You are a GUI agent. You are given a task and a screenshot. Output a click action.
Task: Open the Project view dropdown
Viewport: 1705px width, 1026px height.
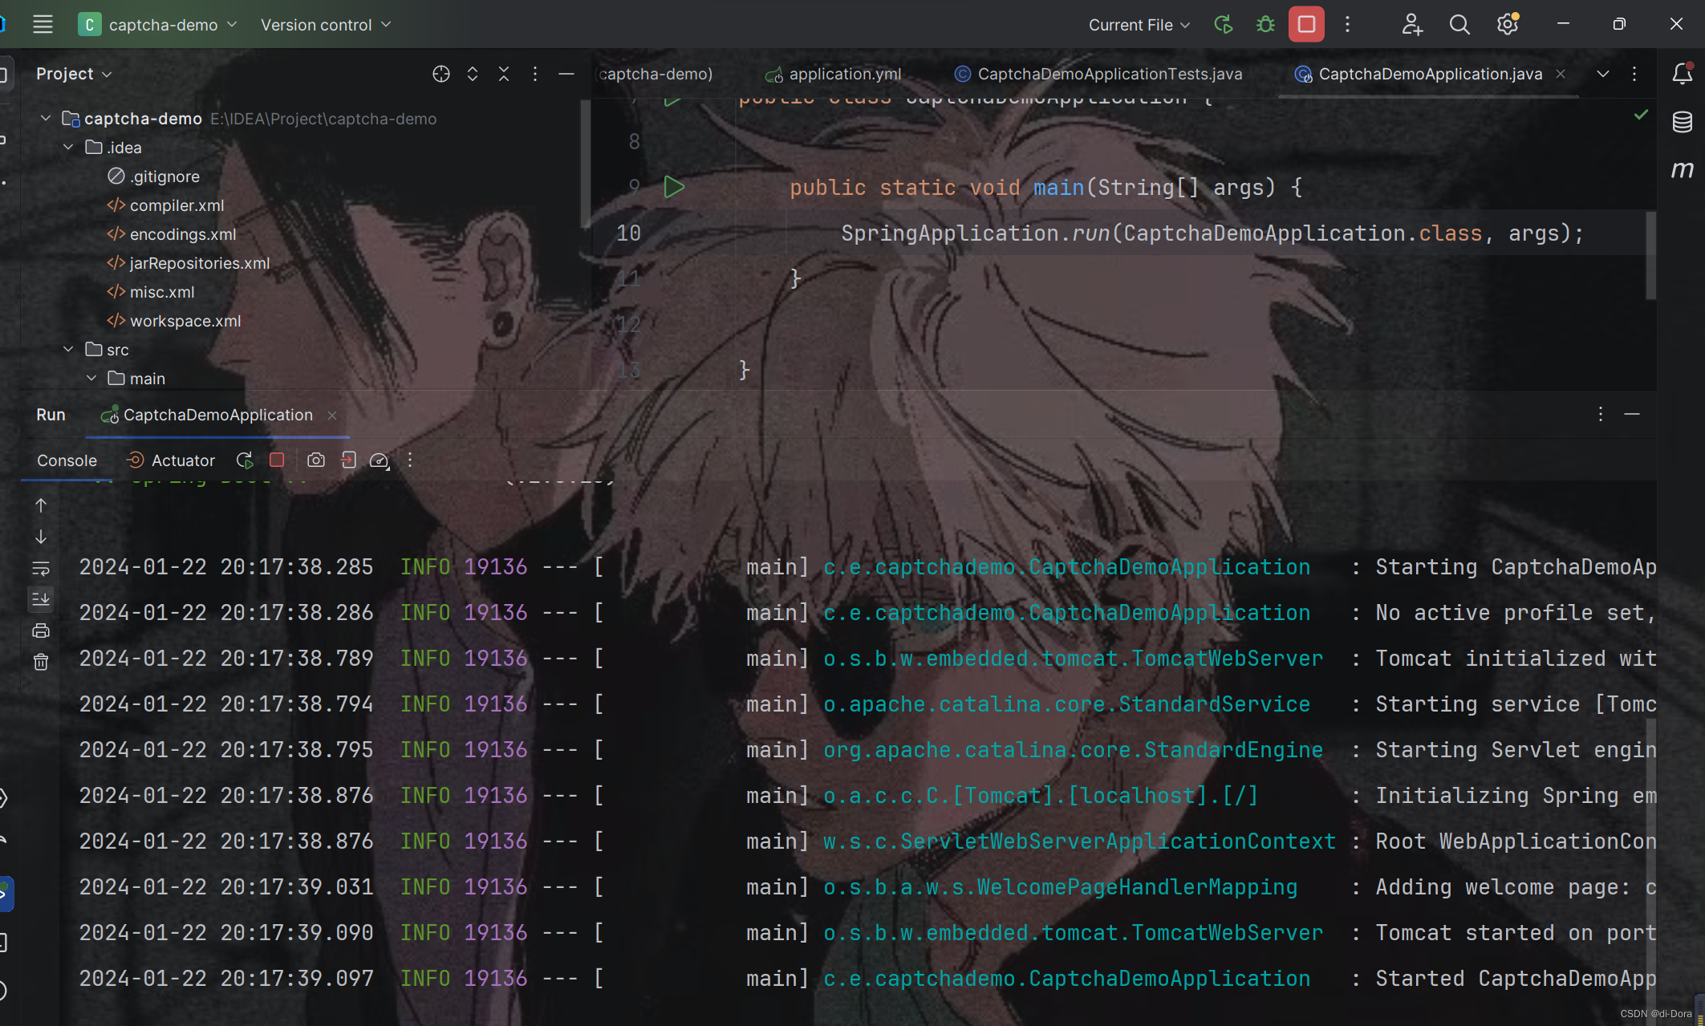pos(74,74)
